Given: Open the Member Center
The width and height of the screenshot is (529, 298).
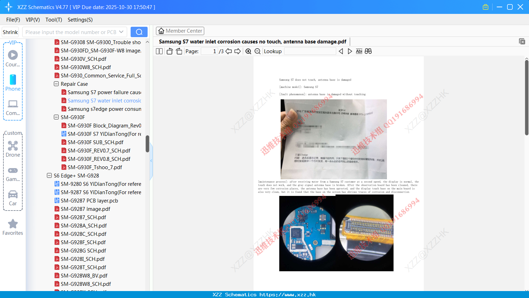Looking at the screenshot, I should pos(180,31).
